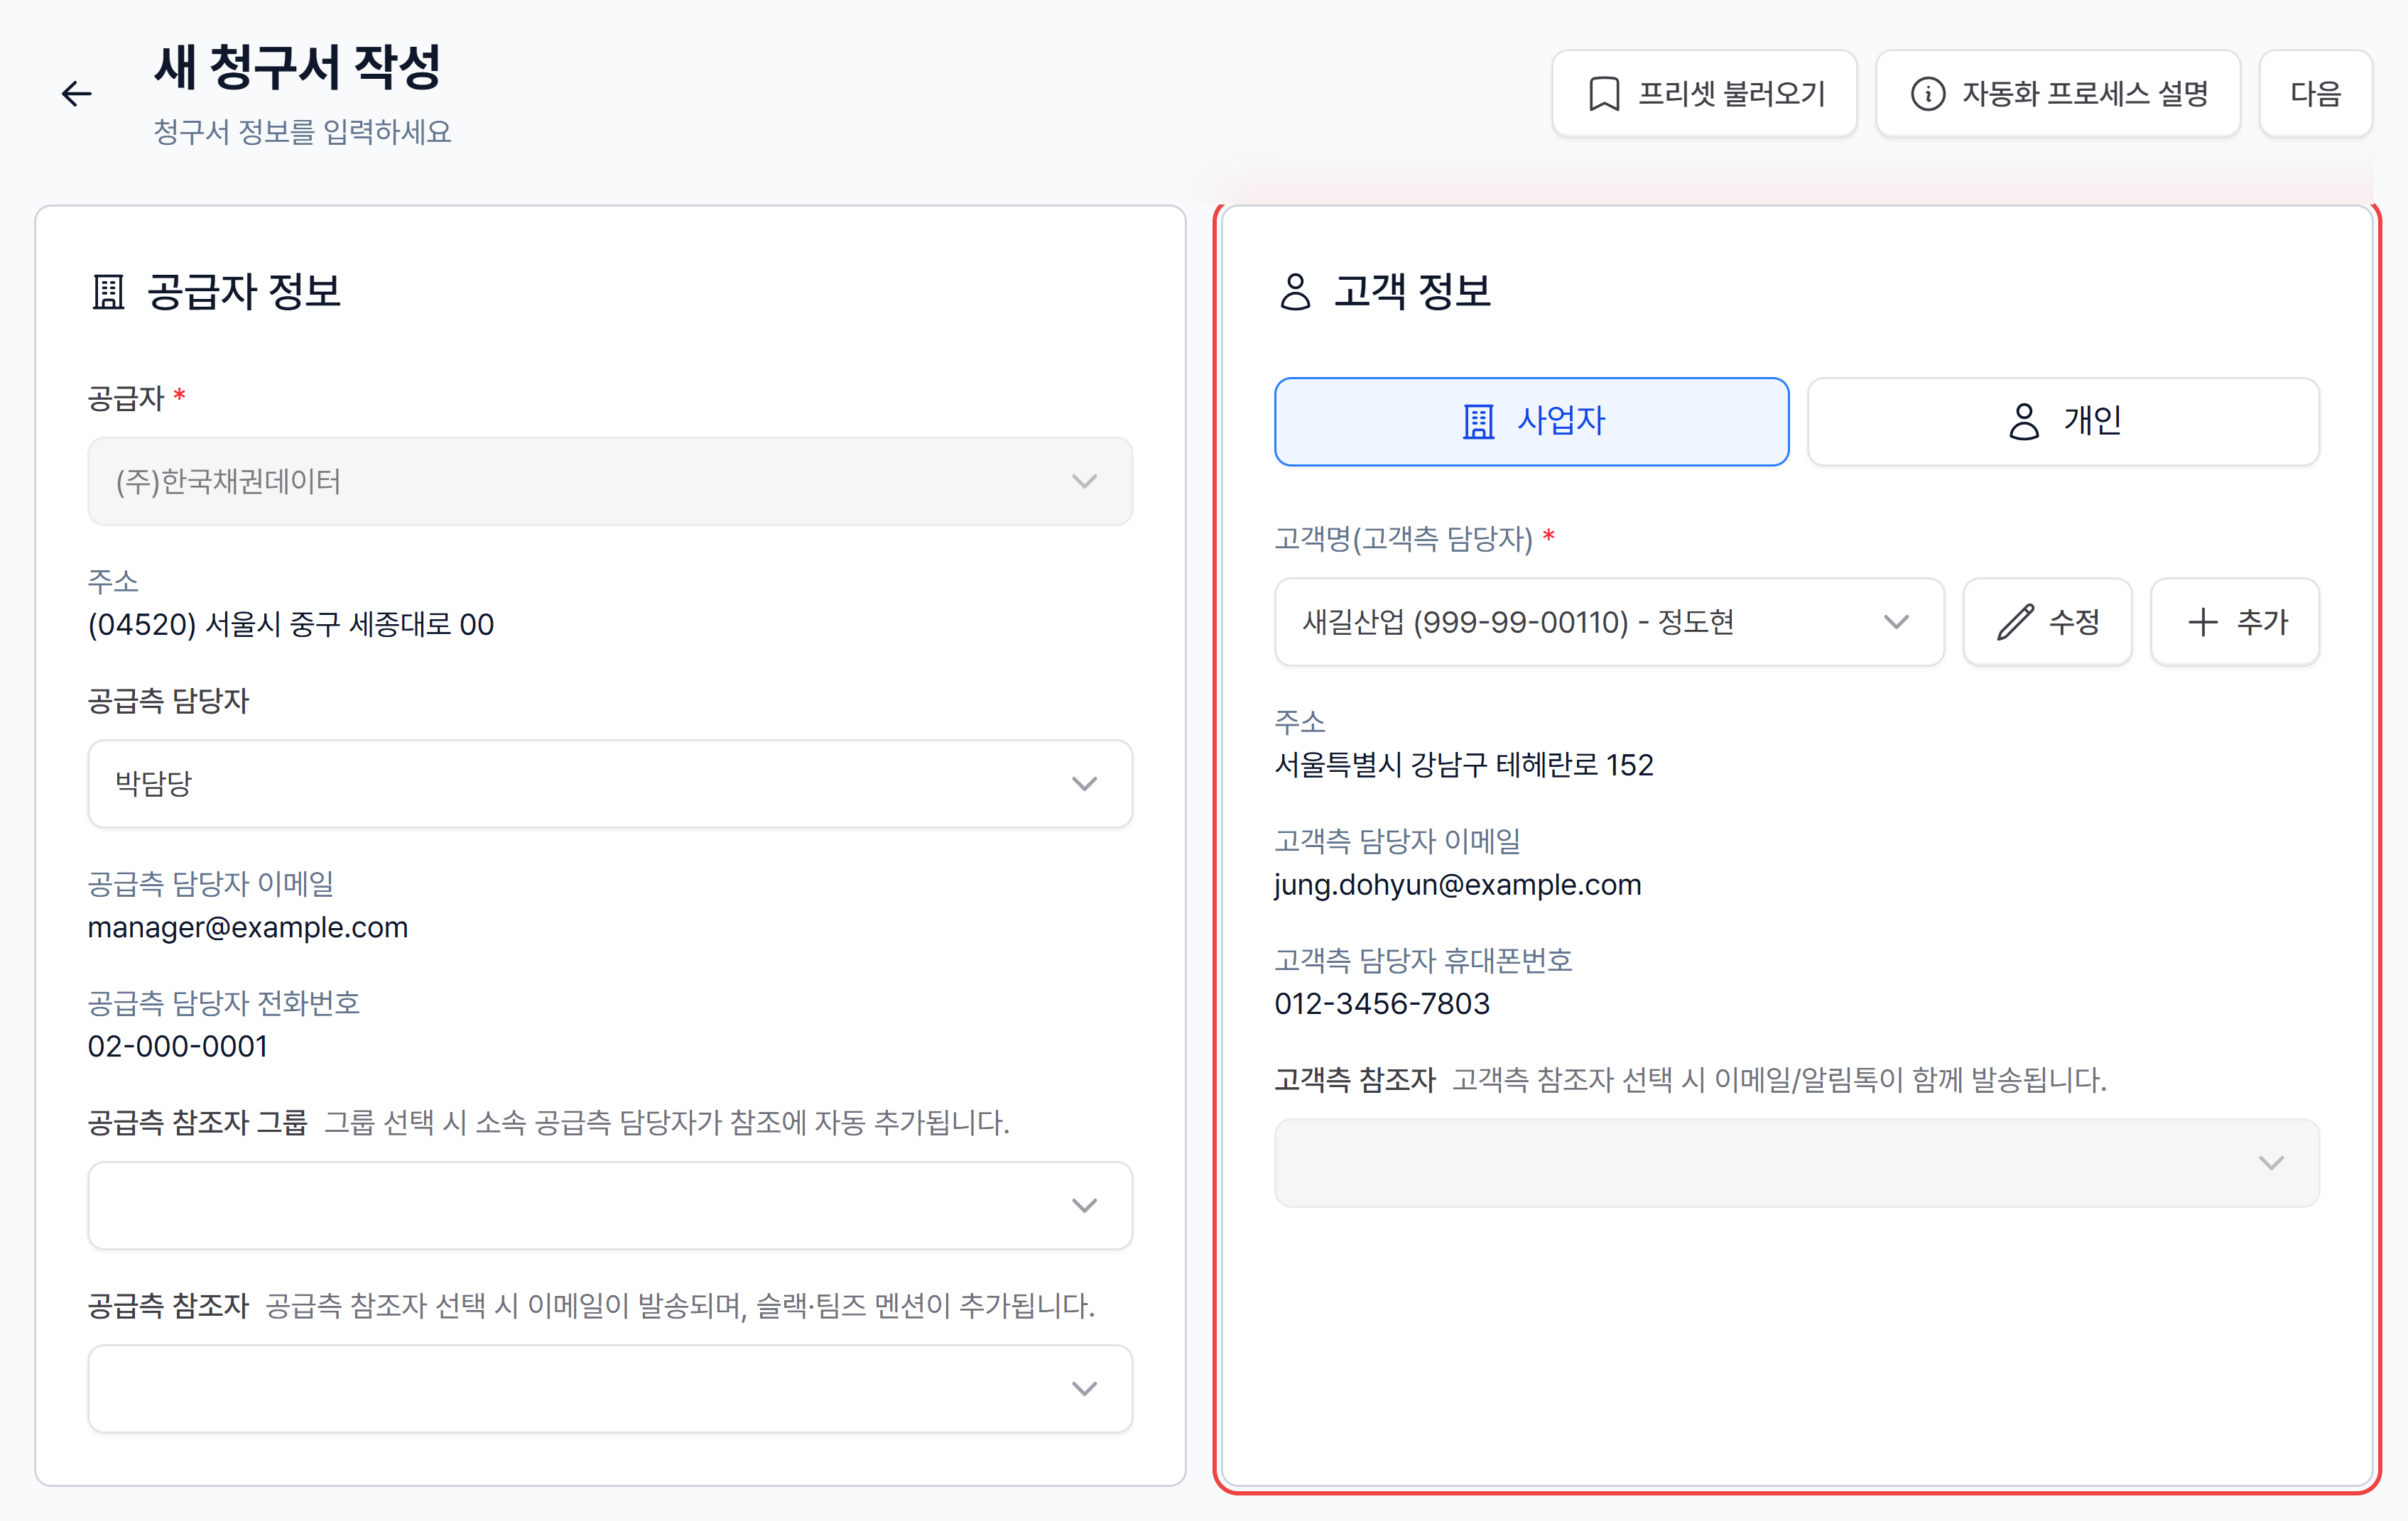This screenshot has width=2408, height=1521.
Task: Expand the 공급측 참조자 그룹 dropdown
Action: (610, 1205)
